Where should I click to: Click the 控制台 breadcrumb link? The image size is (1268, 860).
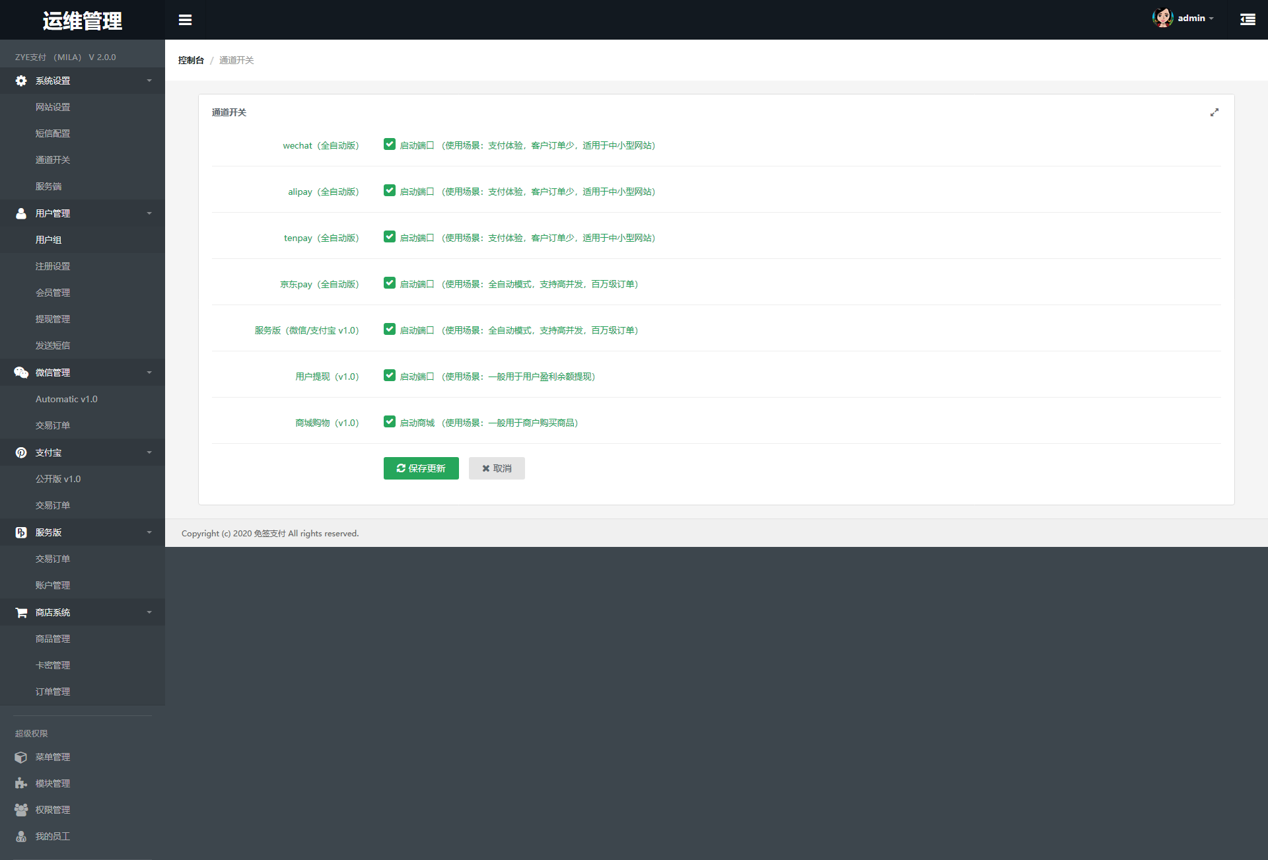pyautogui.click(x=191, y=60)
